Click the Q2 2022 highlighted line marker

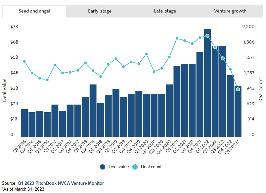pyautogui.click(x=215, y=48)
